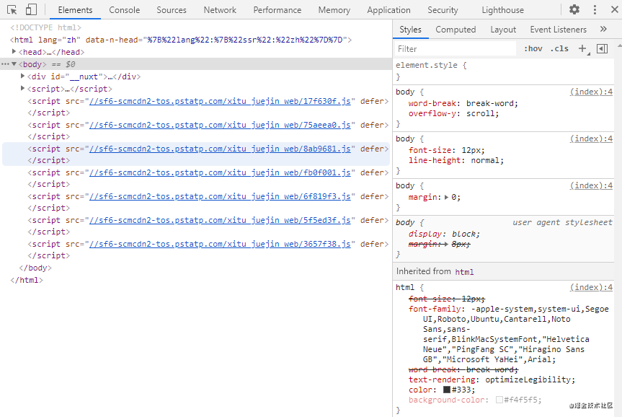The height and width of the screenshot is (417, 622).
Task: Expand the head element node
Action: 14,52
